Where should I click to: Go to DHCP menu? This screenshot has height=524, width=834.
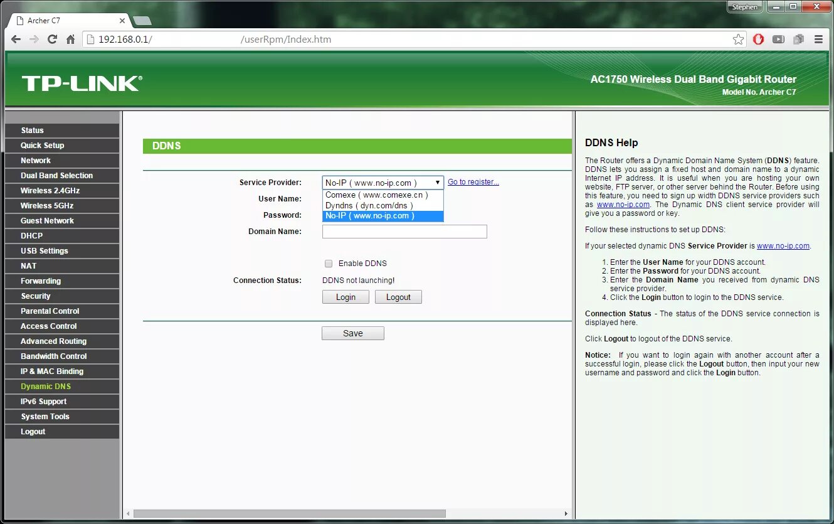61,236
